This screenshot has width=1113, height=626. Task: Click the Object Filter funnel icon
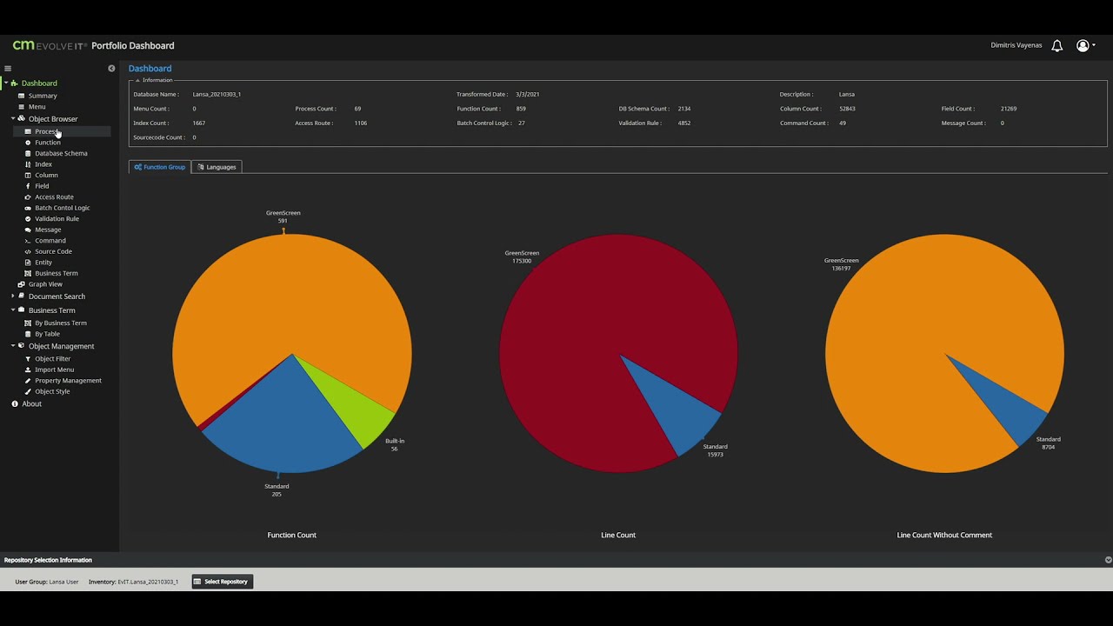pos(28,358)
